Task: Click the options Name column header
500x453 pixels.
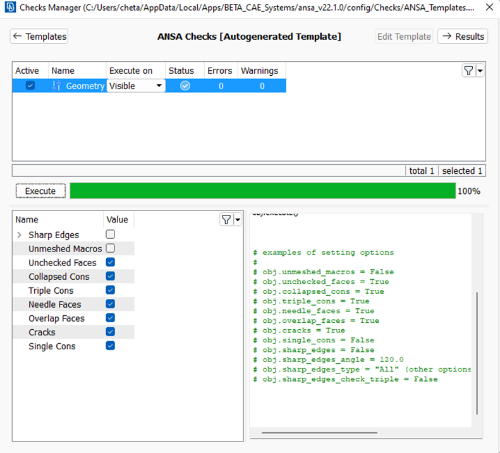Action: click(x=58, y=220)
